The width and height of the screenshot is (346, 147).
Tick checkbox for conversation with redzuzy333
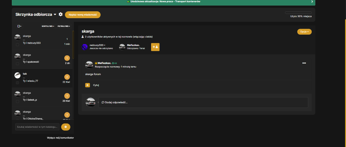(17, 45)
